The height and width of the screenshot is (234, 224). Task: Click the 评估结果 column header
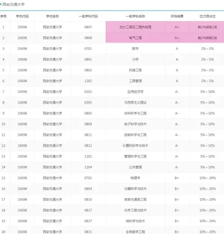177,16
